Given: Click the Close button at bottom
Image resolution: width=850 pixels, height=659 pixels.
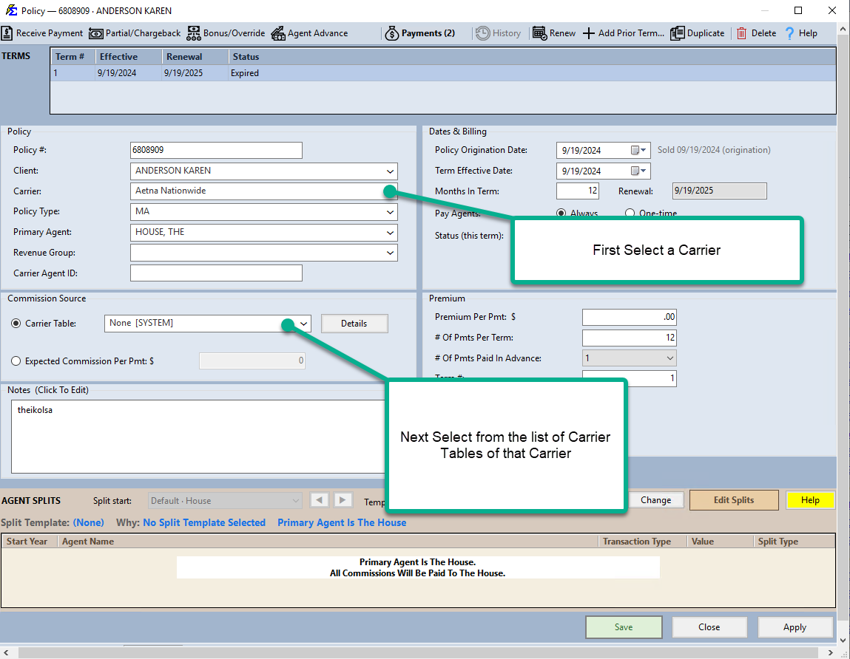Looking at the screenshot, I should pyautogui.click(x=709, y=627).
